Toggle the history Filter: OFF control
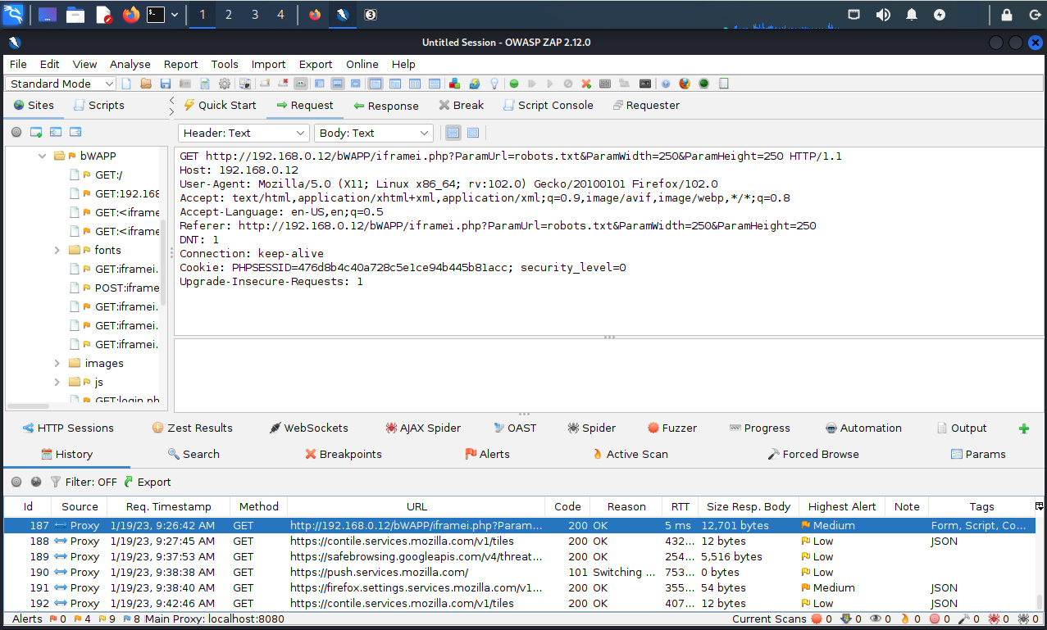 pos(83,483)
